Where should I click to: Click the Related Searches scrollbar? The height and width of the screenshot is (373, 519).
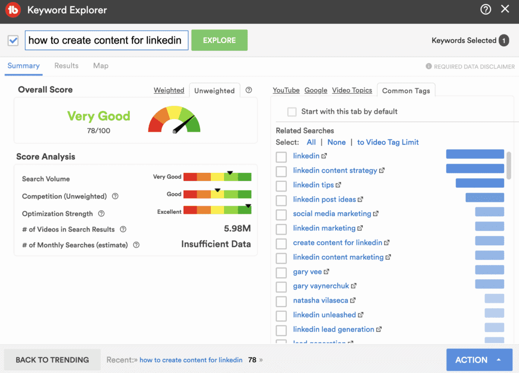[509, 165]
